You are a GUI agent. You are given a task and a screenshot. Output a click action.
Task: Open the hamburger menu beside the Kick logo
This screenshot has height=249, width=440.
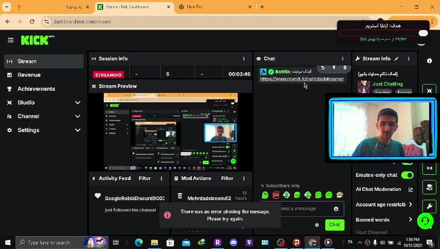pos(10,40)
